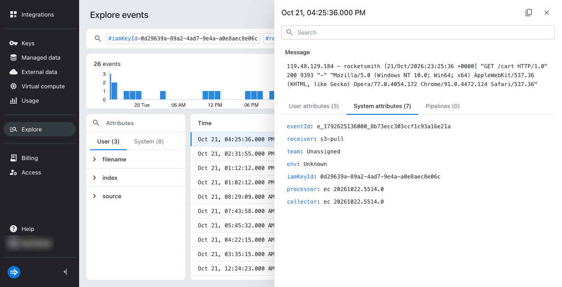Image resolution: width=562 pixels, height=287 pixels.
Task: Open Virtual compute page
Action: [x=40, y=86]
